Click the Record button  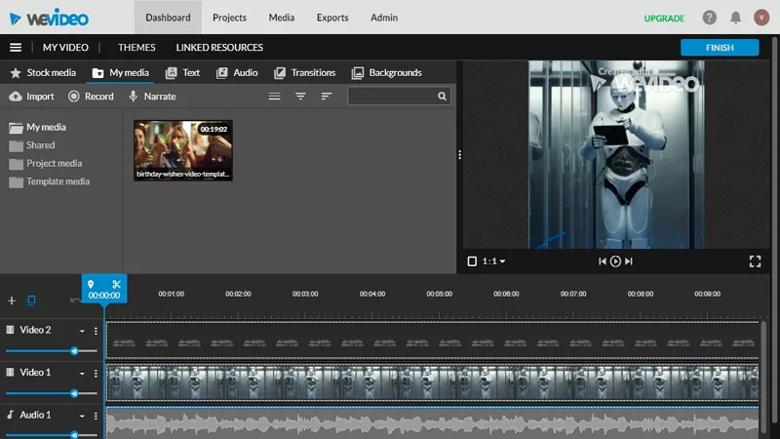click(x=91, y=96)
